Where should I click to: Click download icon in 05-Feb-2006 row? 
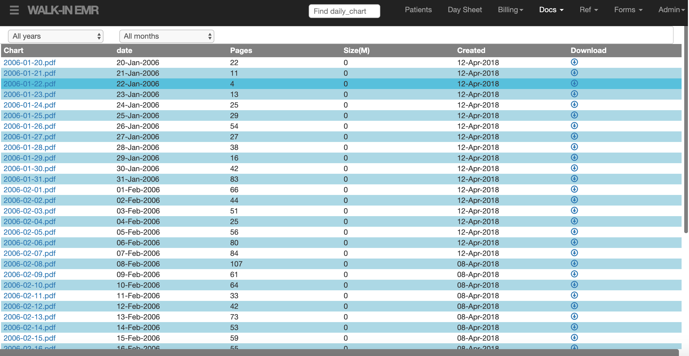[x=574, y=232]
